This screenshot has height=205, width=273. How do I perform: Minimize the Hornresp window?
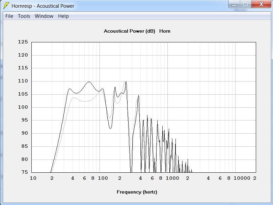[x=234, y=4]
